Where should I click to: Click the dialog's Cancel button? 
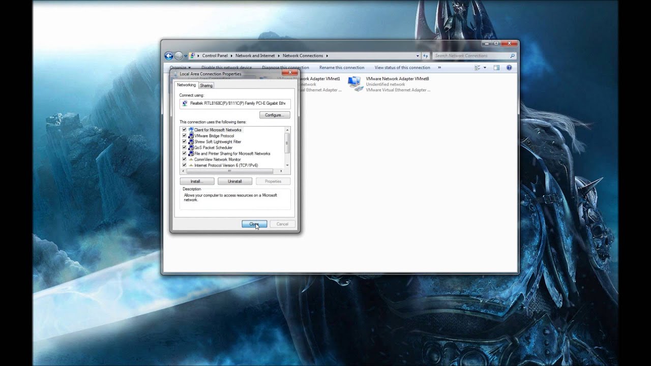coord(282,224)
